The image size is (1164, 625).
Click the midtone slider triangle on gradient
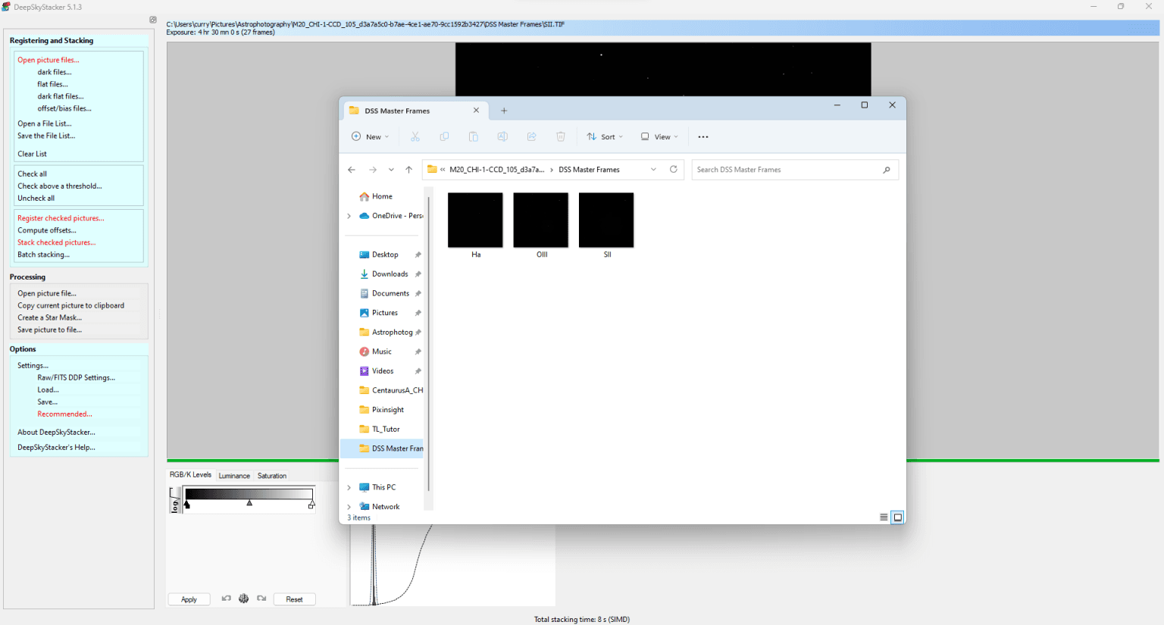(x=249, y=503)
